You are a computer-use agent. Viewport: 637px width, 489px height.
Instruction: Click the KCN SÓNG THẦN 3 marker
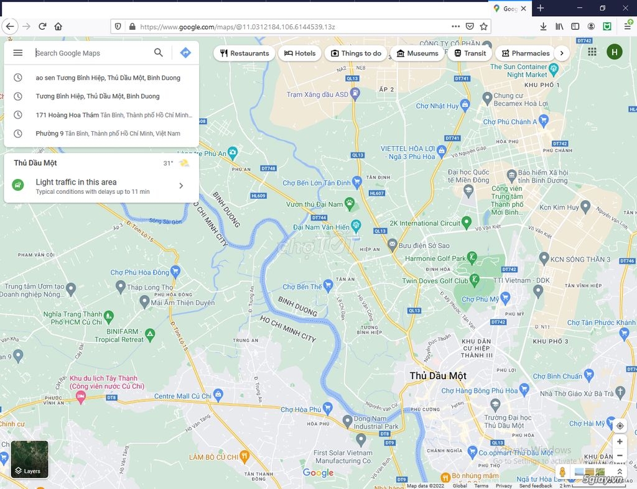pos(544,257)
